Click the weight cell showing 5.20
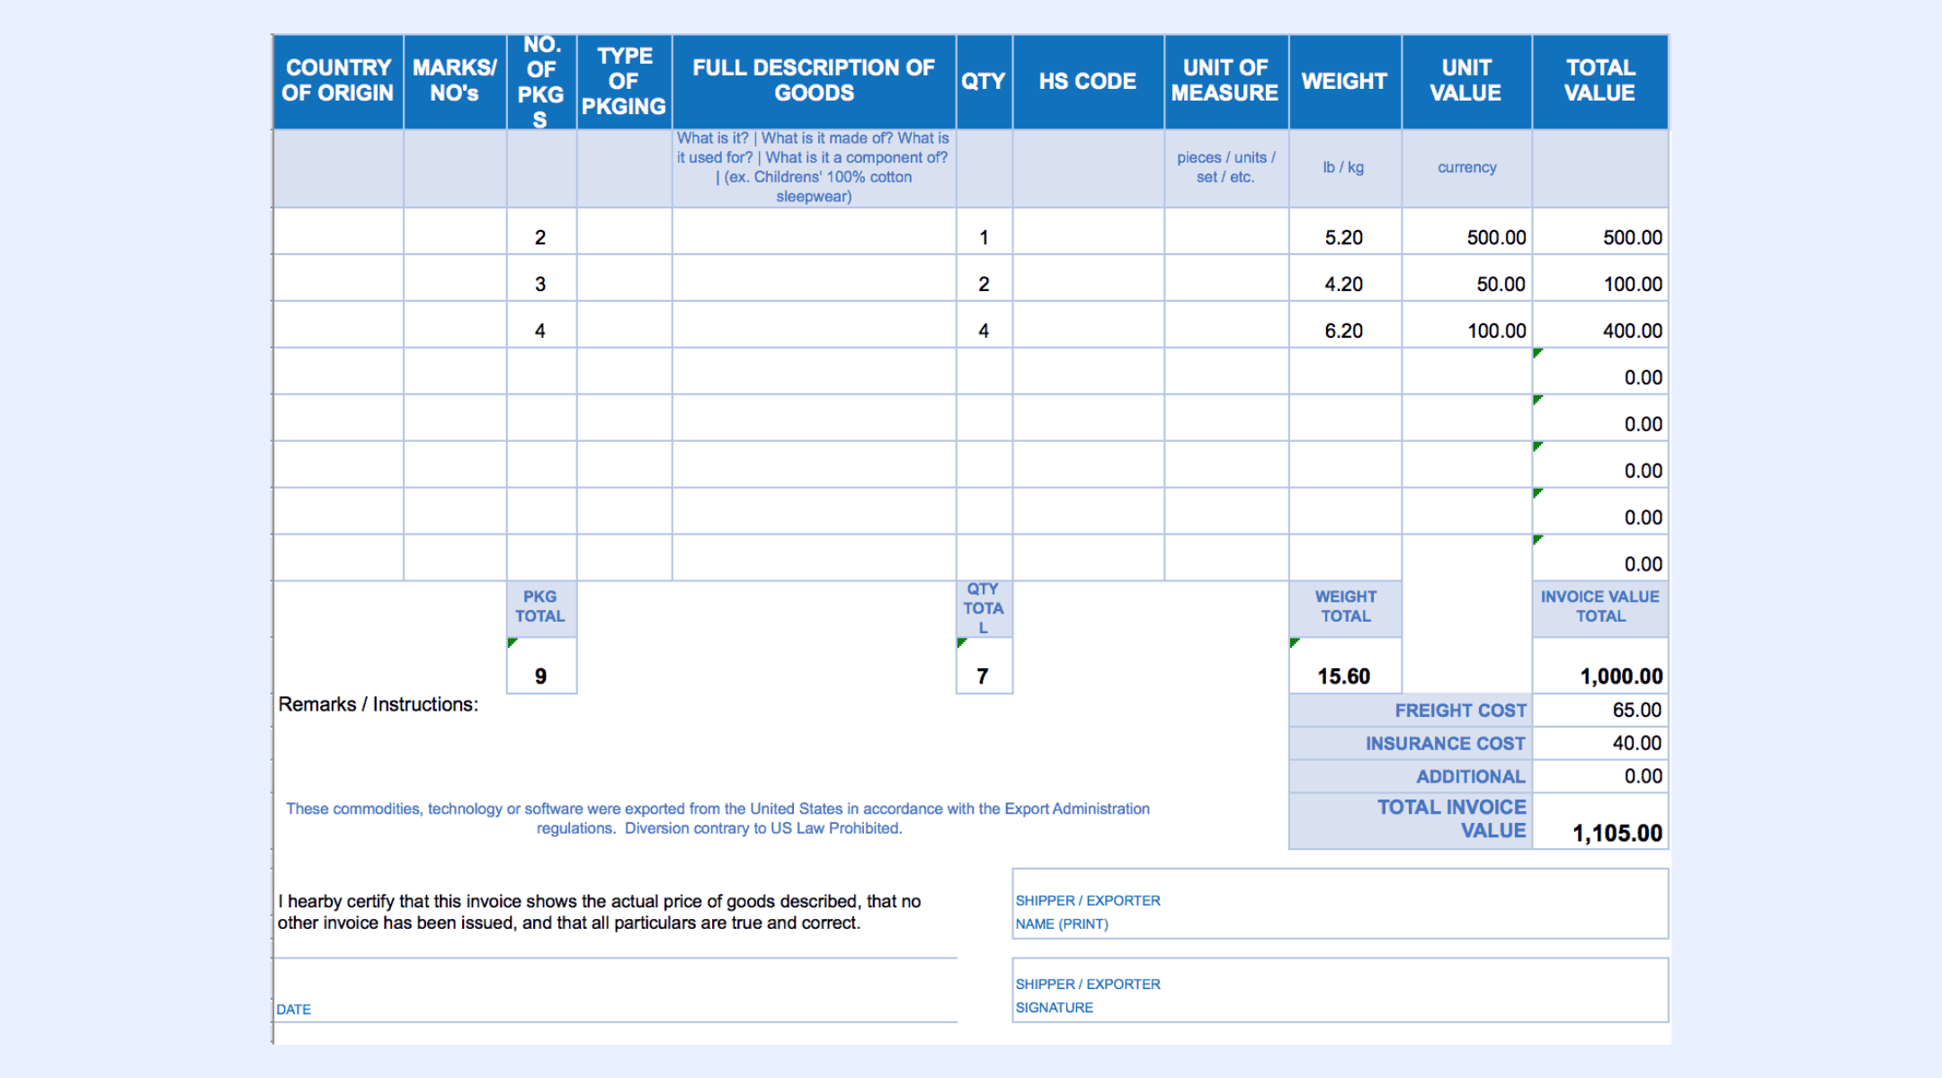Screen dimensions: 1942x1078 coord(1345,232)
